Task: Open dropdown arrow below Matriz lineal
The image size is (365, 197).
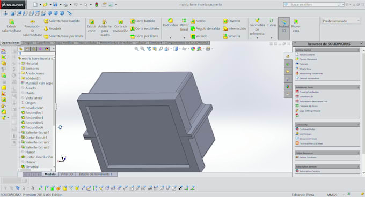Action: click(184, 38)
